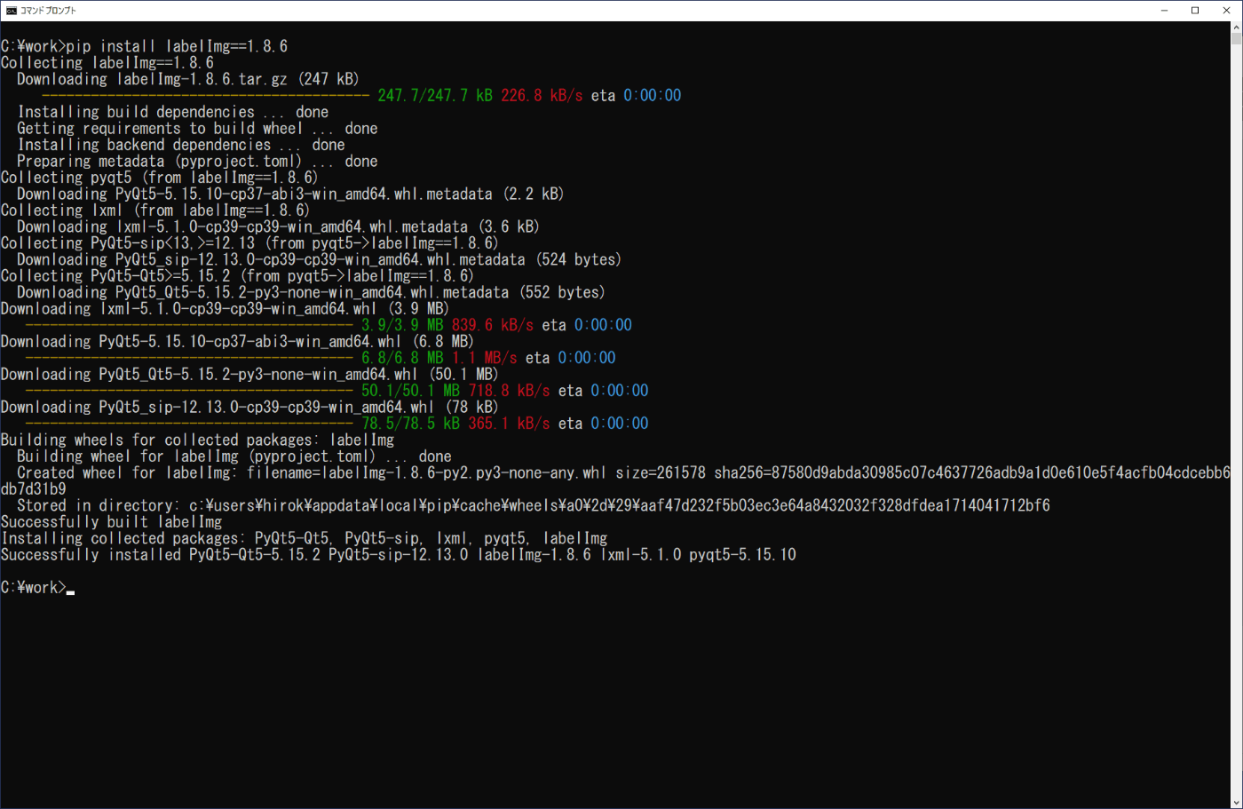Click the '718.8 kB/s' speed text

(509, 391)
